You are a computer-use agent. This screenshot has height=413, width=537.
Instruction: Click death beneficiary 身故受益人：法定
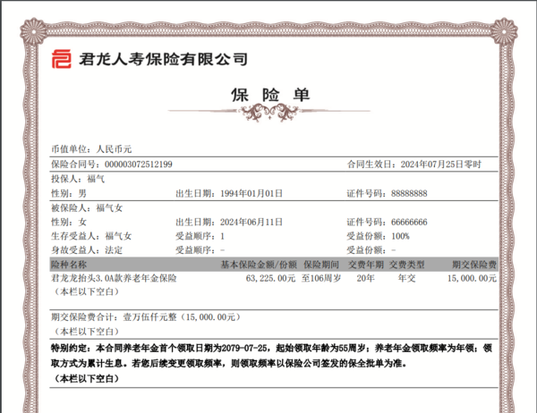tap(87, 250)
